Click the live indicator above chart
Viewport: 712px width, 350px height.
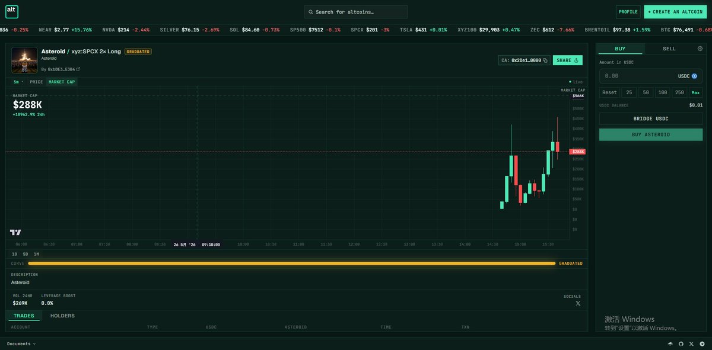(576, 82)
